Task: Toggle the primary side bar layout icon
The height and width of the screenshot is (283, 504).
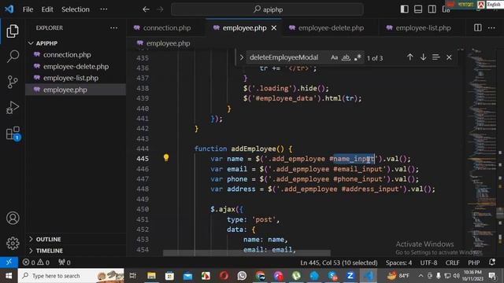Action: (x=404, y=9)
